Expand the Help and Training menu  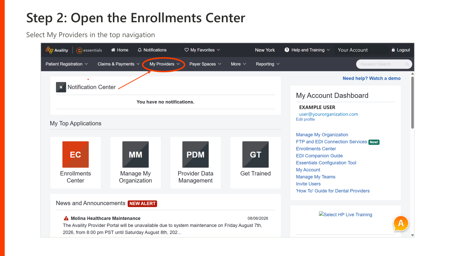pos(307,50)
